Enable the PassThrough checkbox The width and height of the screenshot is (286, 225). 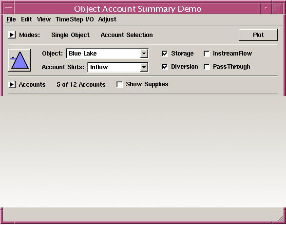tap(207, 67)
